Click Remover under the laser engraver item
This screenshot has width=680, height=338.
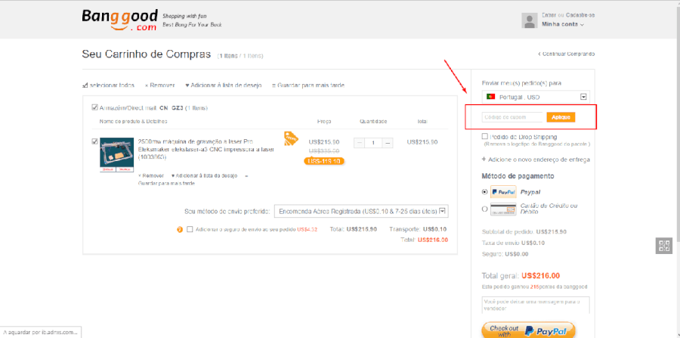coord(151,175)
